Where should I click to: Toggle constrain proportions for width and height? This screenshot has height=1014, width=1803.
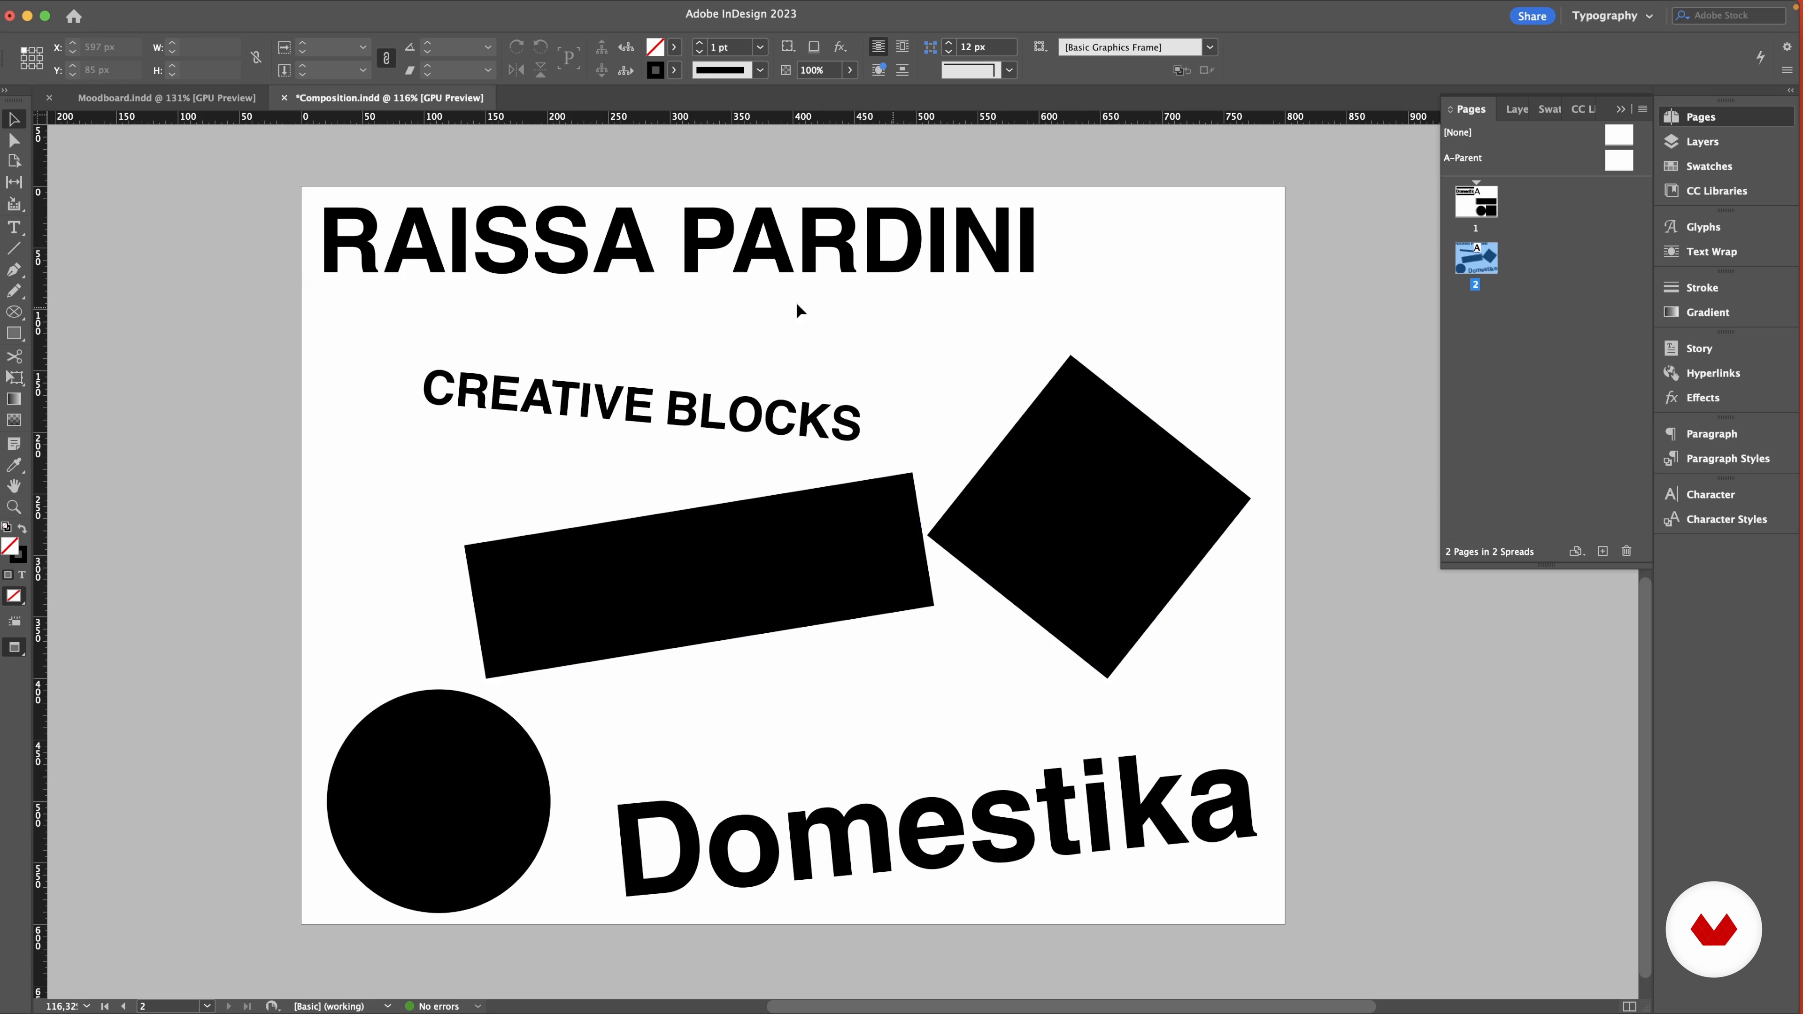(x=255, y=57)
